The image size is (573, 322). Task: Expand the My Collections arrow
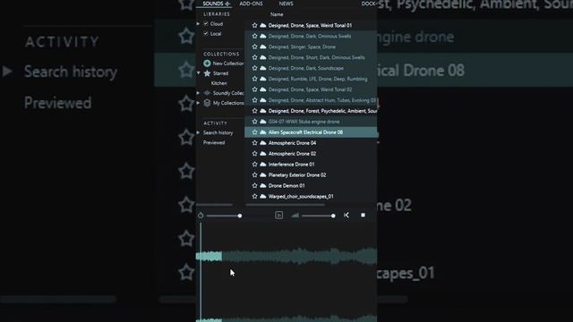pos(198,103)
